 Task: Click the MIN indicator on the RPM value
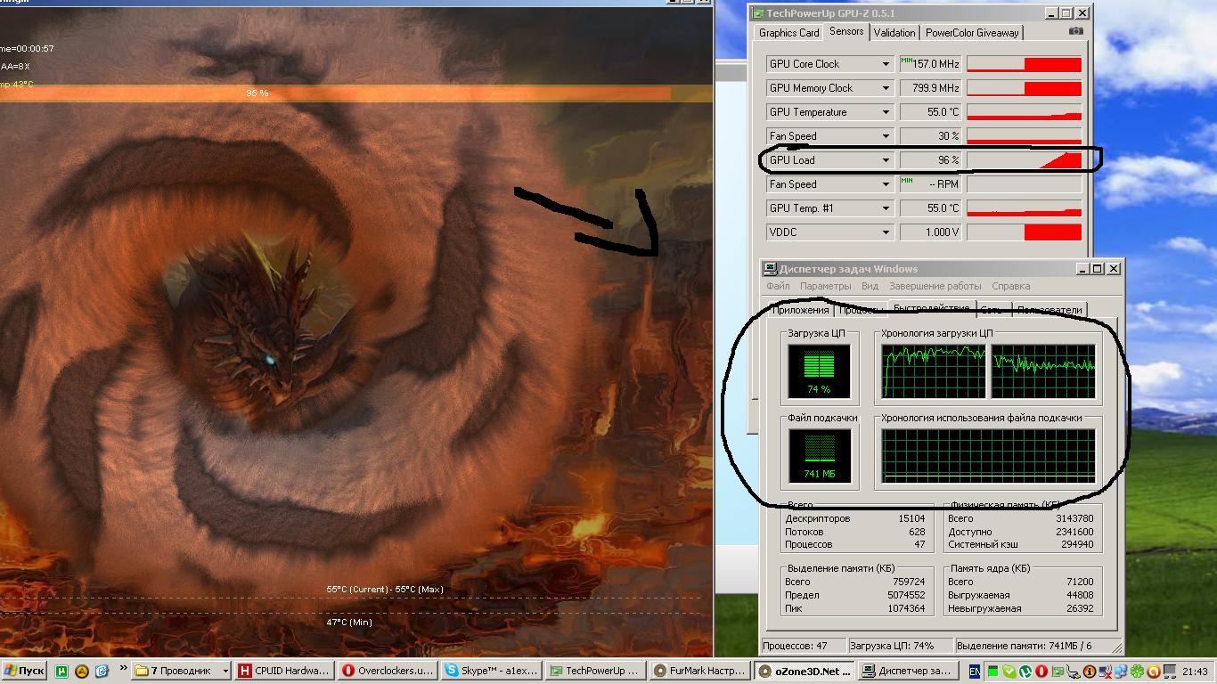[x=907, y=180]
